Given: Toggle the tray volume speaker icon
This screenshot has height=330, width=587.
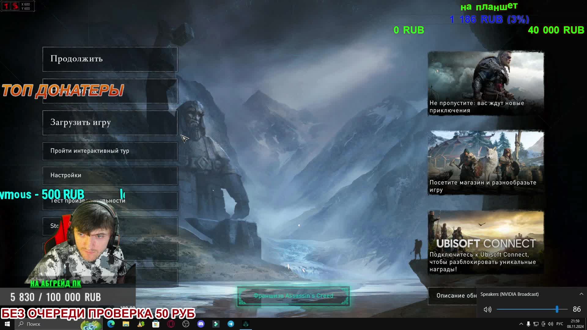Looking at the screenshot, I should click(x=551, y=324).
